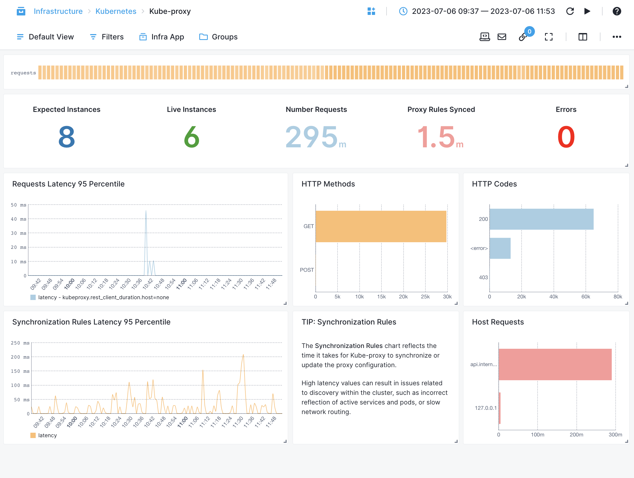Click the Kube-proxy breadcrumb title
The width and height of the screenshot is (634, 478).
[x=170, y=11]
